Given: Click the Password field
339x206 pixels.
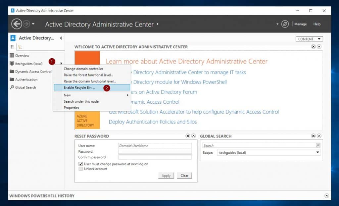Looking at the screenshot, I should tap(155, 151).
